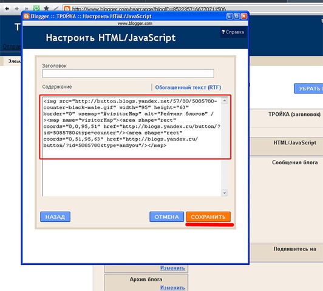
Task: Click the НАЗАД button
Action: 55,217
